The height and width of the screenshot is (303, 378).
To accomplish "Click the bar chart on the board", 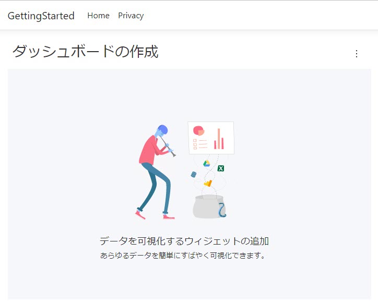I will click(219, 139).
